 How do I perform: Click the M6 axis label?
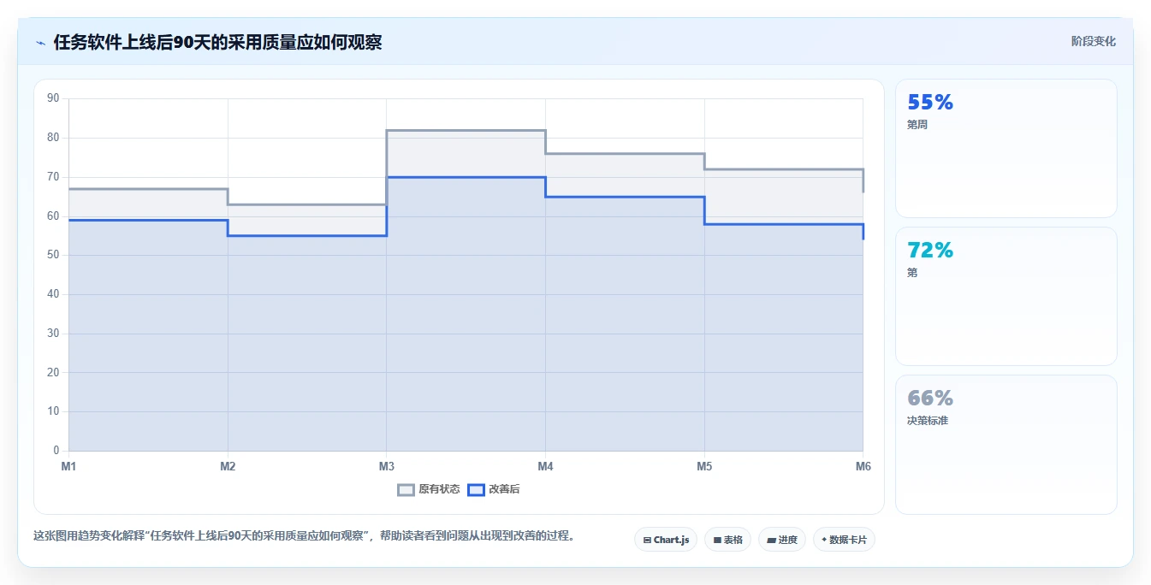pyautogui.click(x=863, y=466)
